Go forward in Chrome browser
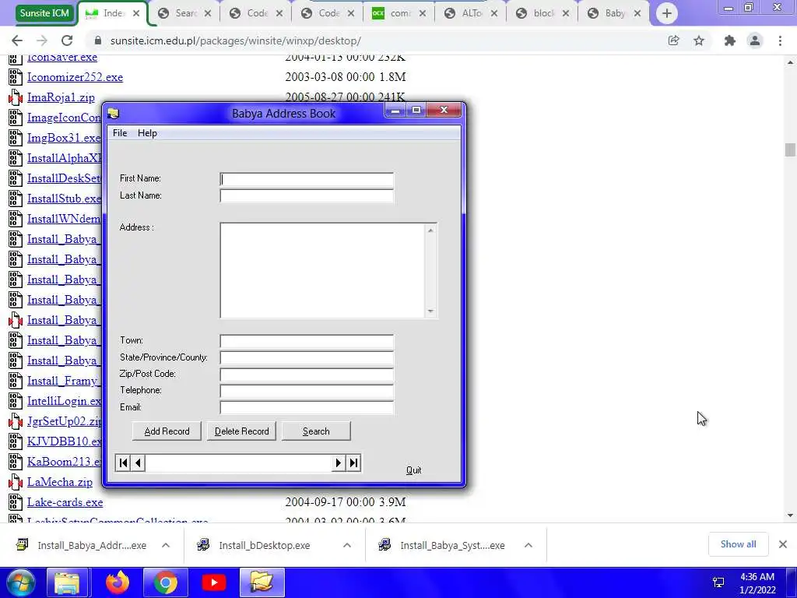The height and width of the screenshot is (598, 797). [x=42, y=40]
